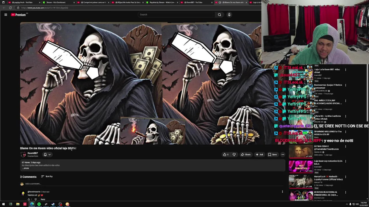Open Microsoft Edge from the taskbar
This screenshot has height=207, width=369.
32,204
